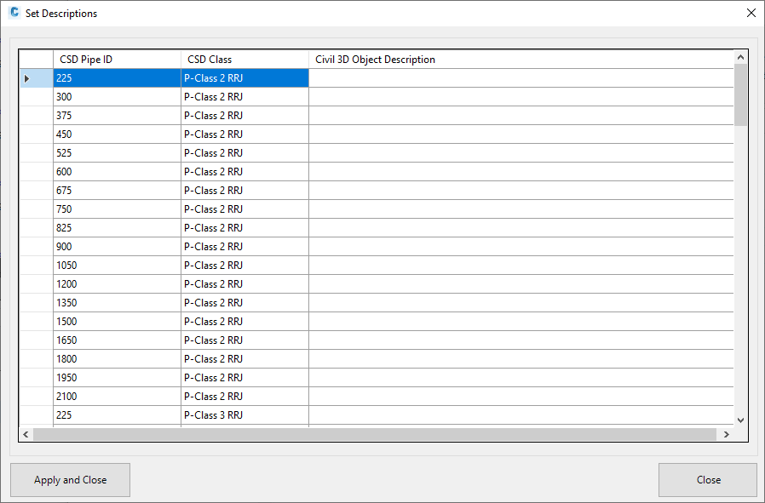Click the description field for pipe 900
Image resolution: width=765 pixels, height=503 pixels.
520,247
